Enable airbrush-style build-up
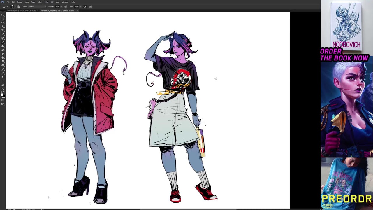The width and height of the screenshot is (373, 210). pos(85,7)
